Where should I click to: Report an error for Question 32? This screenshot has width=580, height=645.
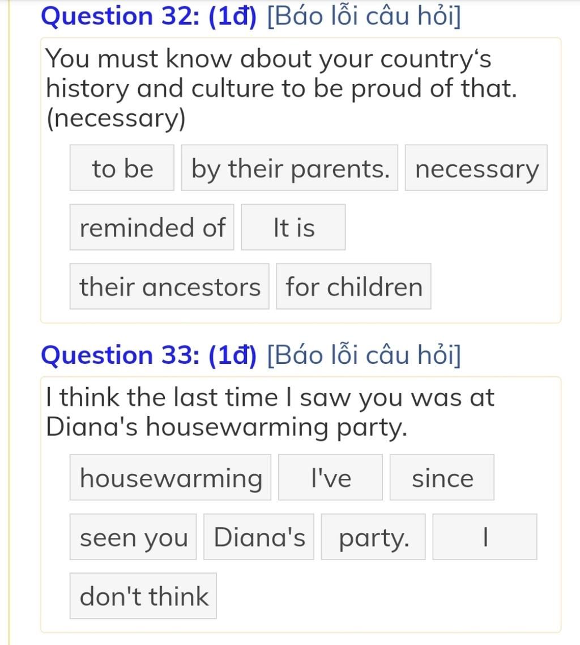click(x=364, y=16)
